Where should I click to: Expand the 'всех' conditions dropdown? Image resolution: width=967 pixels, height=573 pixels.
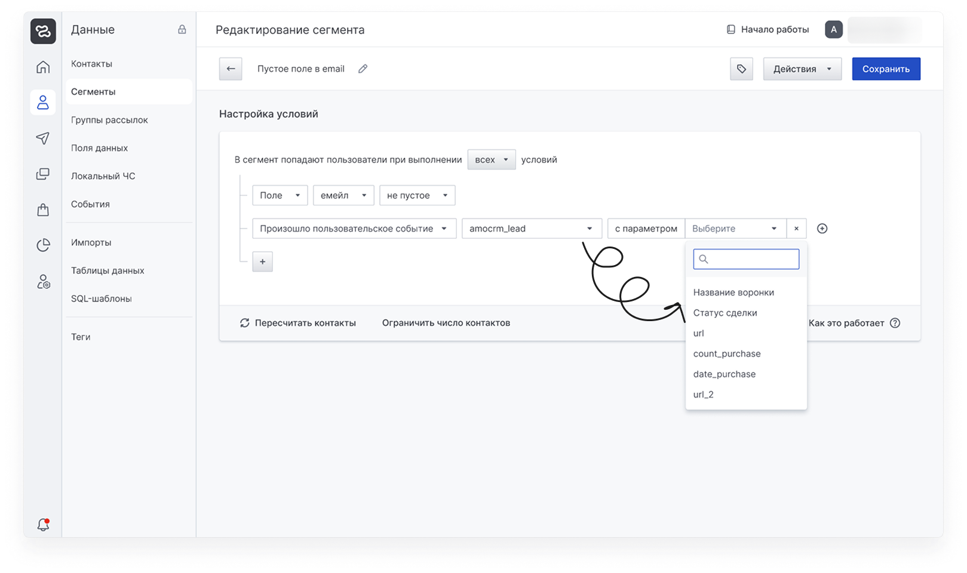(491, 159)
